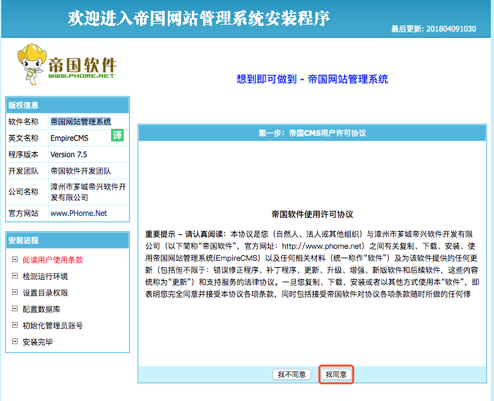Click the Version 7.5 cell

coord(69,155)
